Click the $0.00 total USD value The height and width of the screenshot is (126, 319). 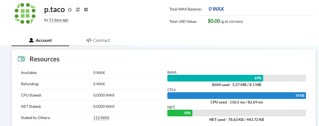tap(214, 21)
